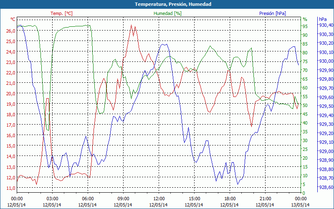Select humidity axis value '20'
Screen dimensions: 334x209
pos(305,158)
